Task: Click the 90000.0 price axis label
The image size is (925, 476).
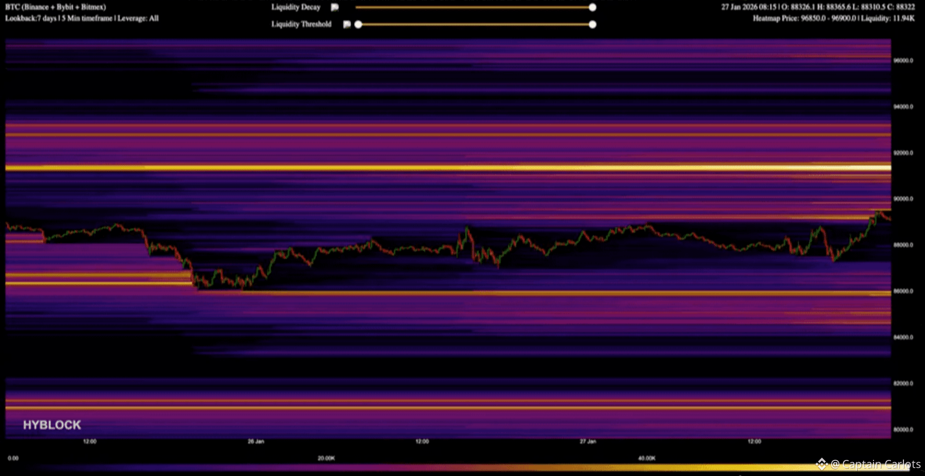Action: [903, 198]
